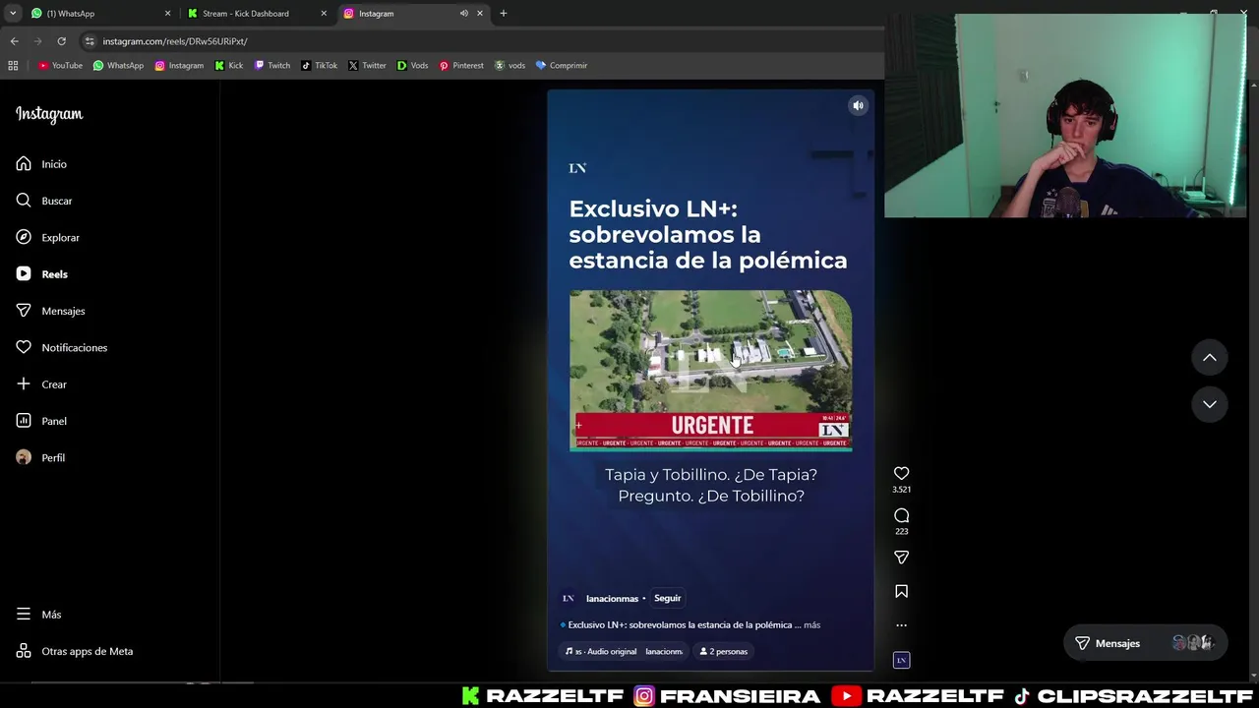View the 2 personas tagged chip
The height and width of the screenshot is (708, 1259).
coord(723,651)
